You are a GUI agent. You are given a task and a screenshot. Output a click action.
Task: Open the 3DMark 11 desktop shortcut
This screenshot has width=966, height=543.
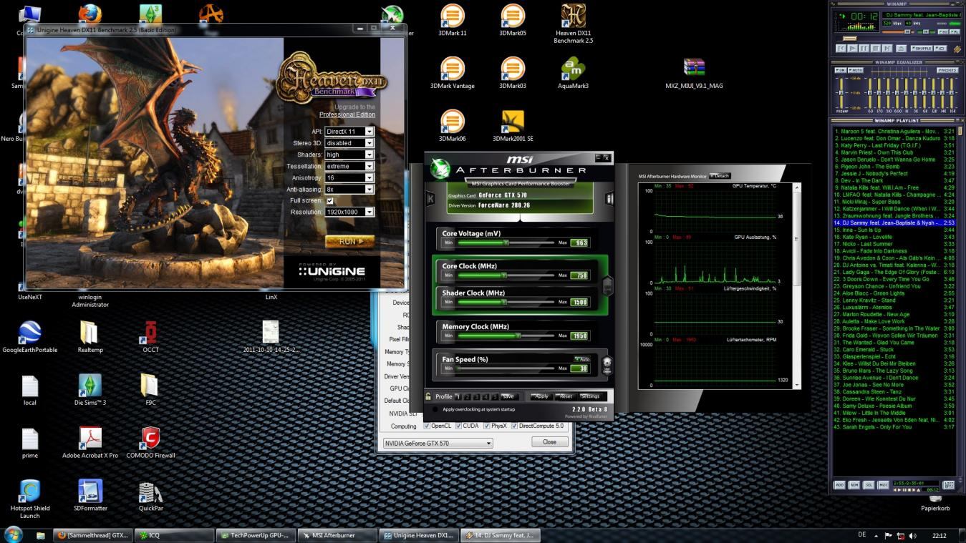(x=452, y=19)
